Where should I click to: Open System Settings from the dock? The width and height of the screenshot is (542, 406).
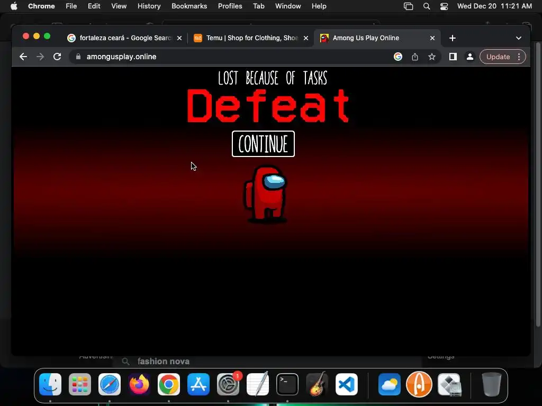tap(228, 384)
